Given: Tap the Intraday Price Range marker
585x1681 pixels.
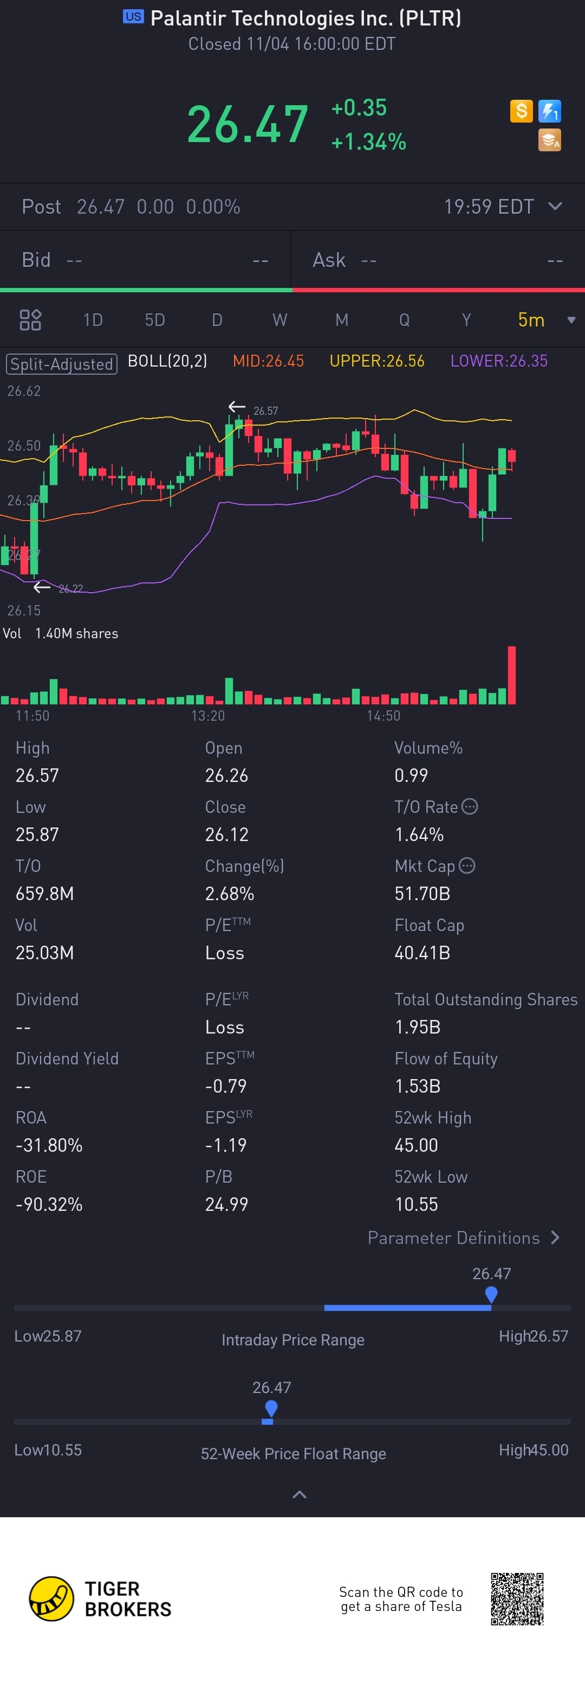Looking at the screenshot, I should pos(491,1294).
